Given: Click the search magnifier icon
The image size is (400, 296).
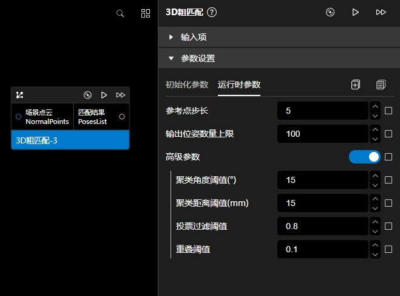Looking at the screenshot, I should point(120,13).
